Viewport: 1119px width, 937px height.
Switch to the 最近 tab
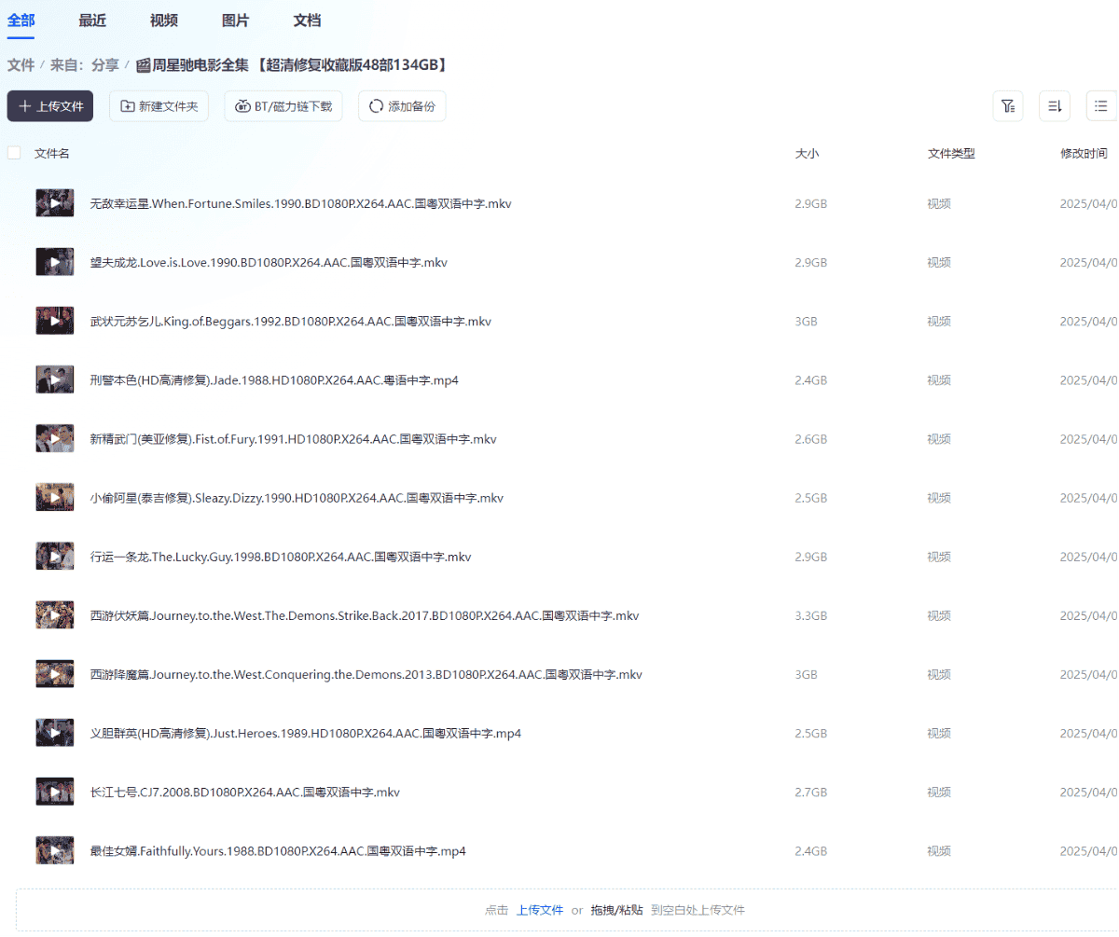[x=92, y=21]
